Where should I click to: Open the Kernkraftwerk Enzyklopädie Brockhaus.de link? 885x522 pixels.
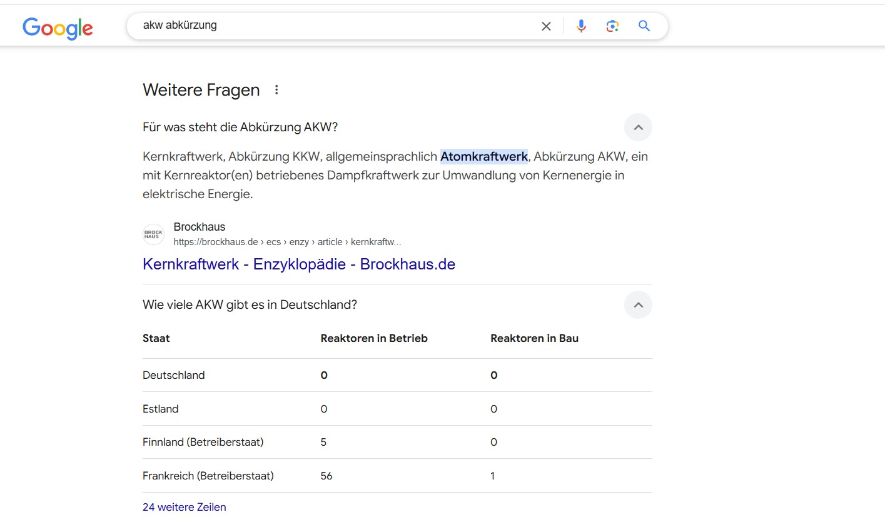click(299, 264)
